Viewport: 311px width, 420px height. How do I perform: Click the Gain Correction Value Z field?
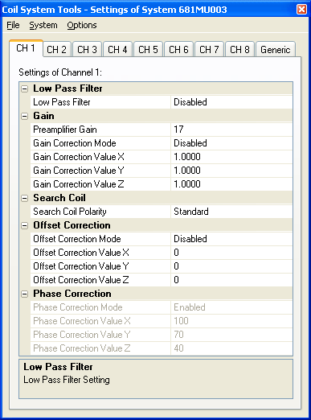coord(231,184)
